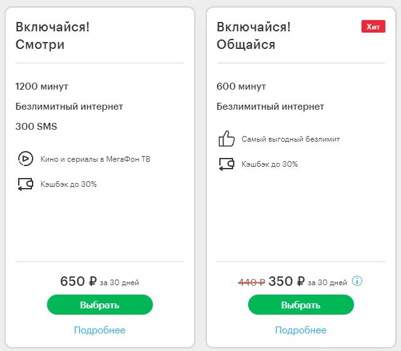Click the thumbs-up best unlimited icon
401x351 pixels.
tap(226, 139)
